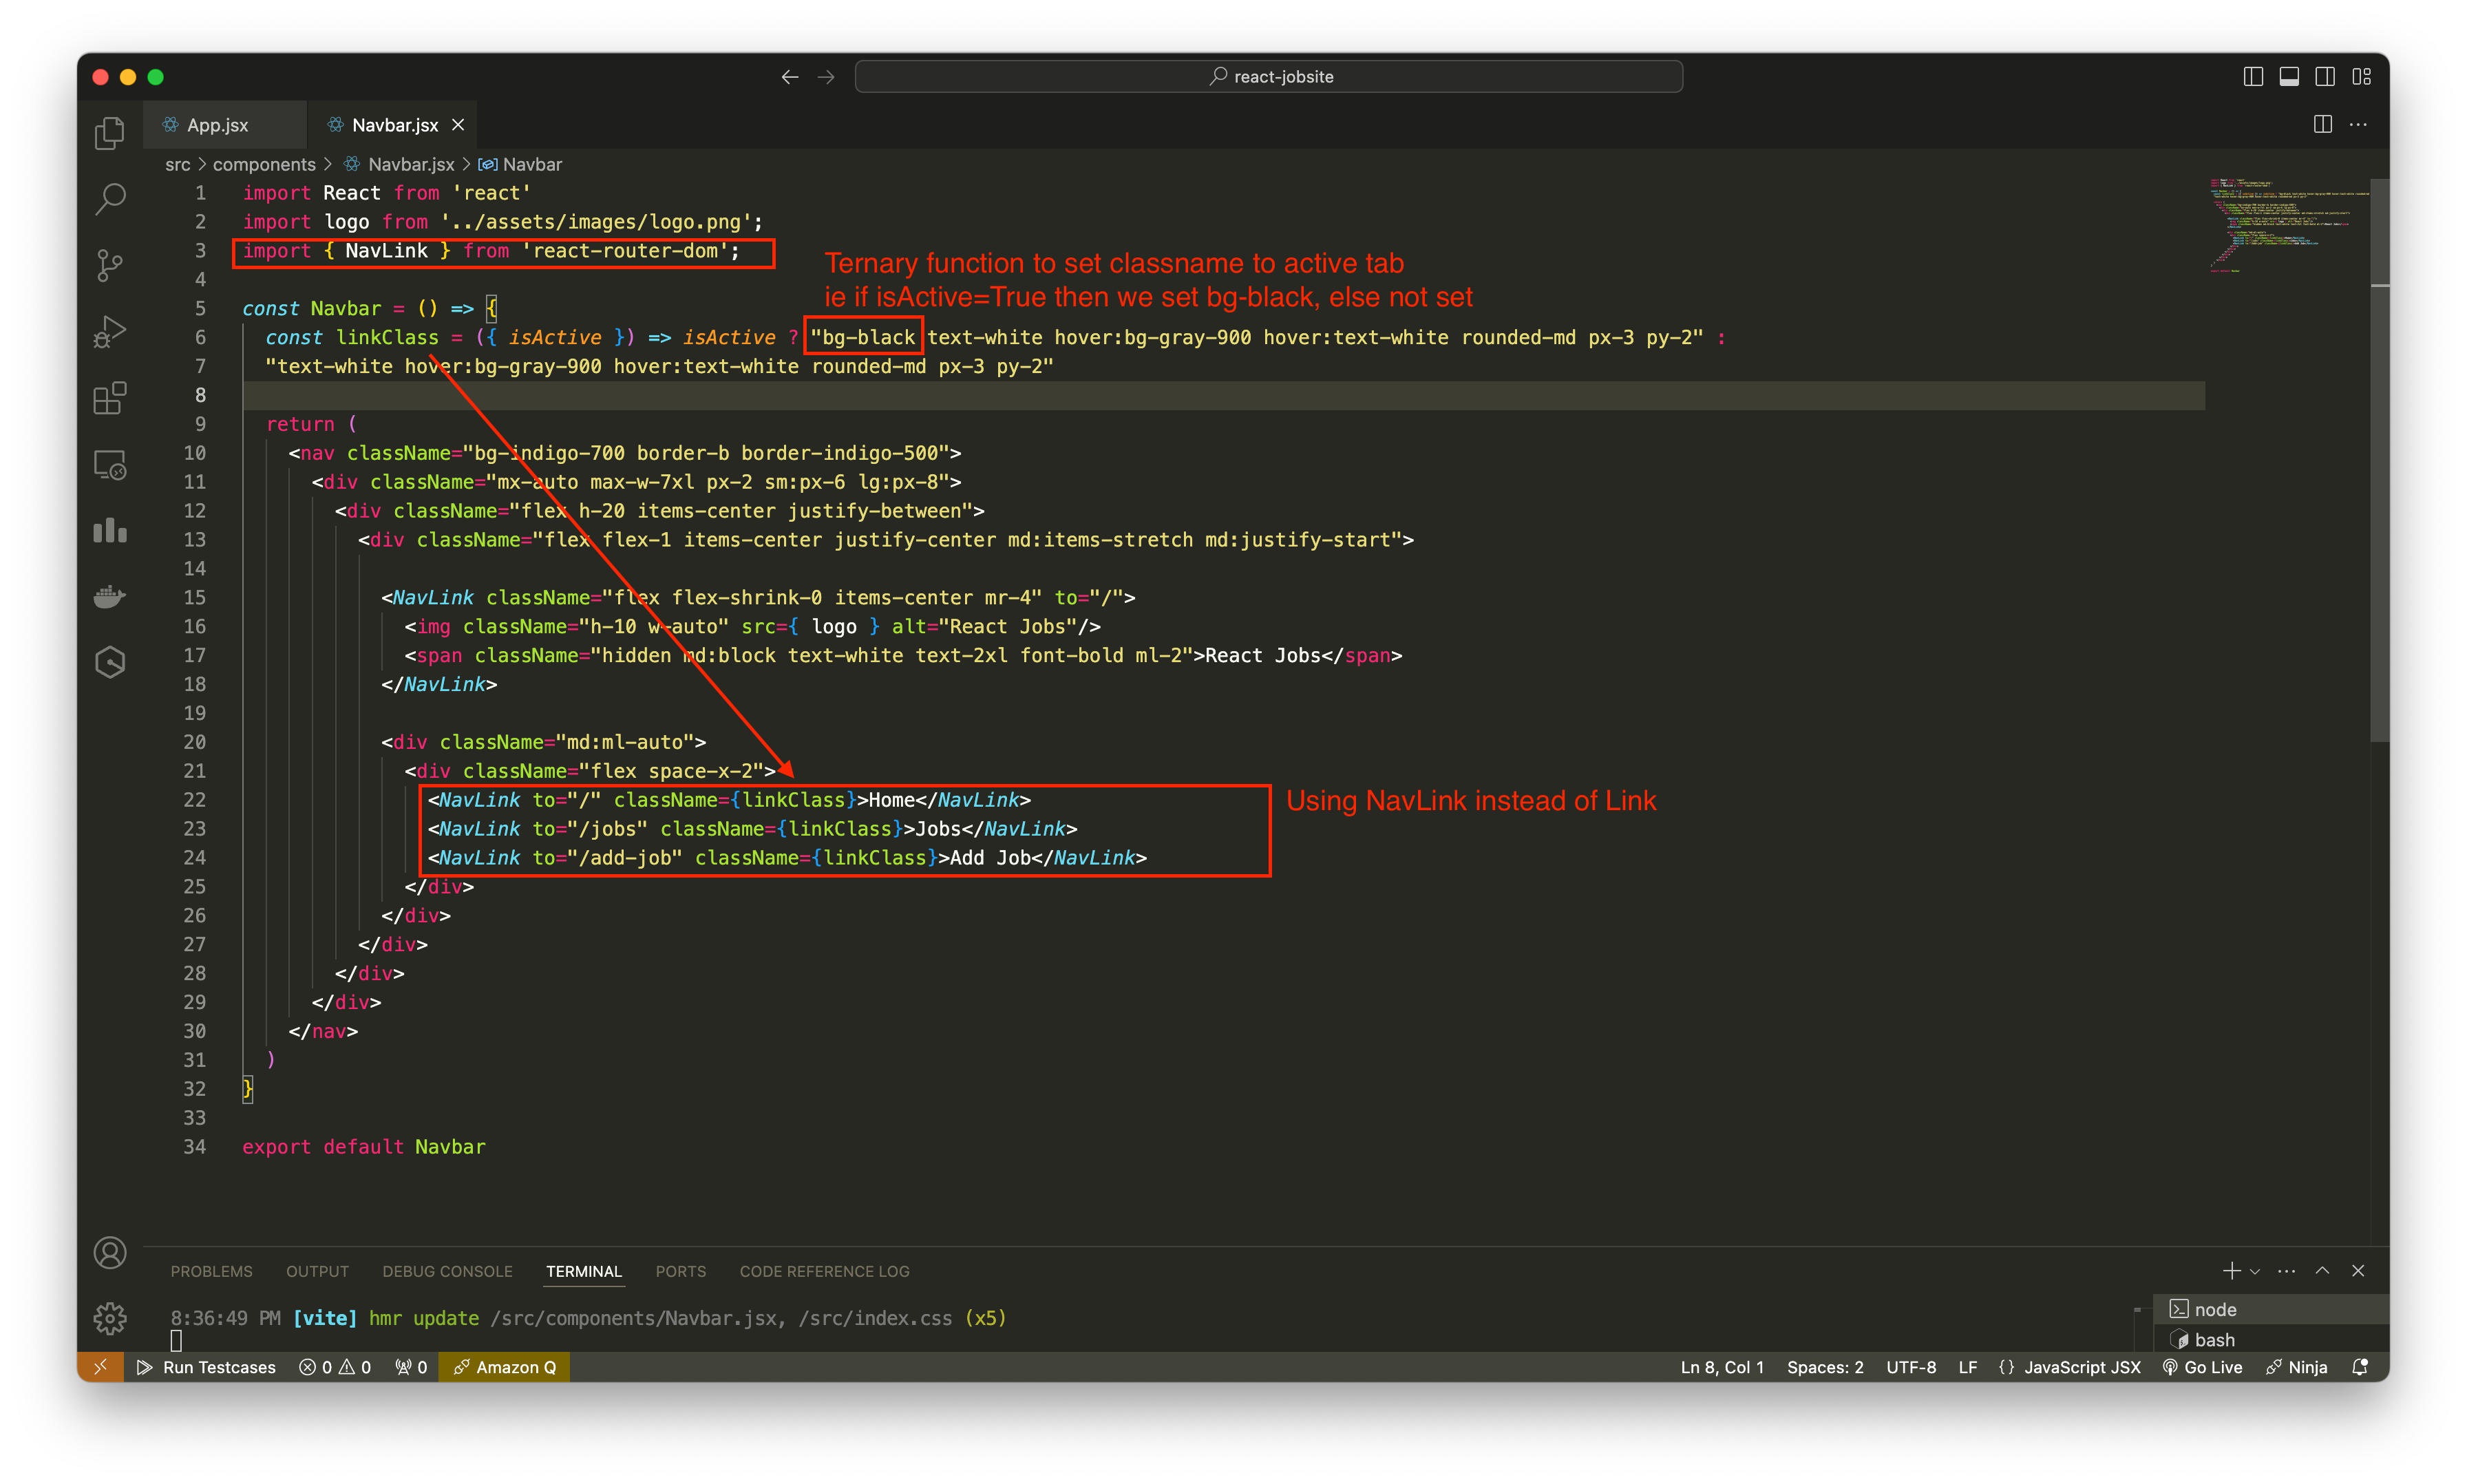2467x1484 pixels.
Task: Go back with the left arrow
Action: click(x=790, y=77)
